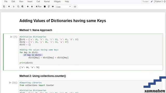Click the output {'x': 64, 'a': 76}
The image size is (166, 93).
pos(29,67)
